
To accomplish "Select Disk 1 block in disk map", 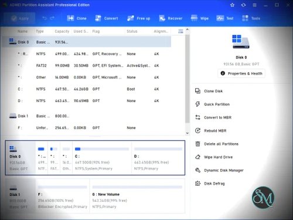I will click(x=21, y=196).
